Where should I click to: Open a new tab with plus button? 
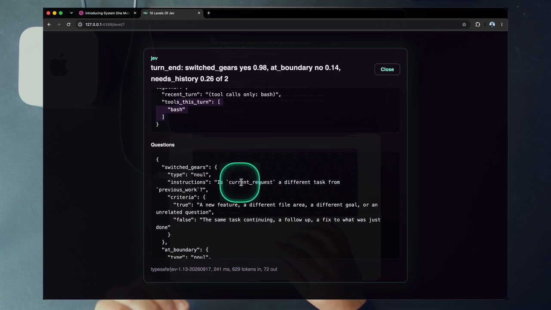209,13
